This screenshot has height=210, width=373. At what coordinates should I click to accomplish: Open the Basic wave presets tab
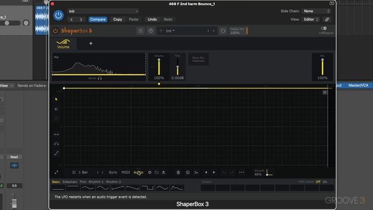pyautogui.click(x=56, y=182)
